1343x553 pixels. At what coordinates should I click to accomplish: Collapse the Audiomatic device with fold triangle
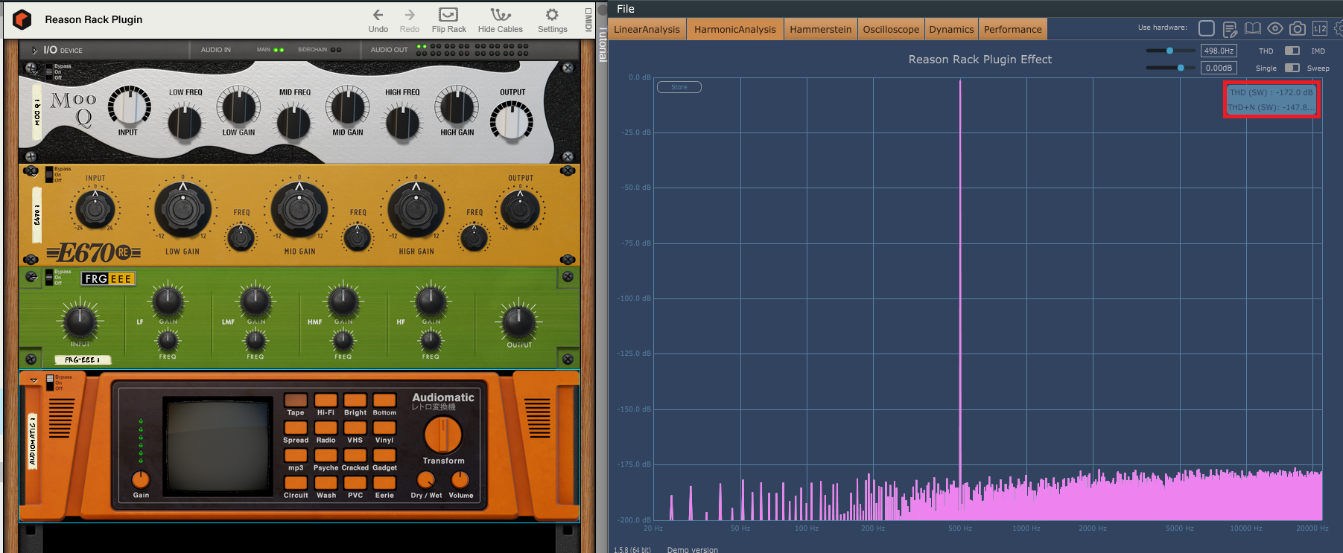[x=34, y=380]
